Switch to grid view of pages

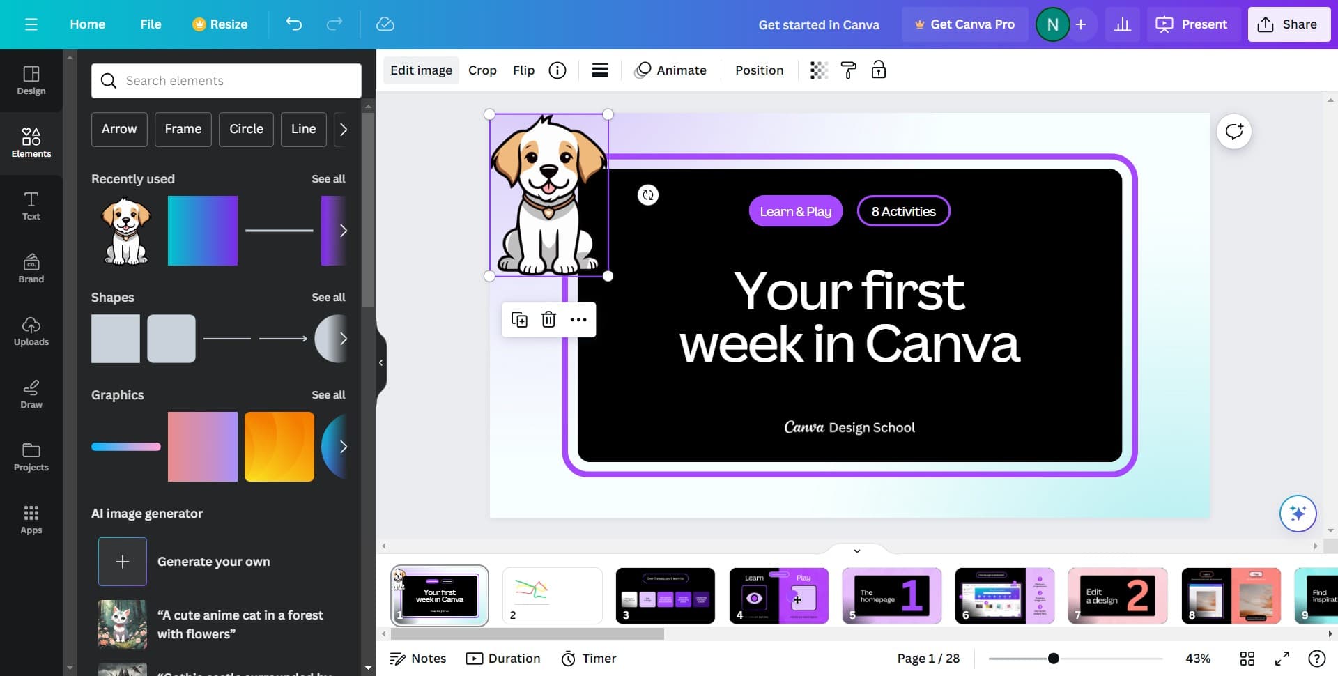(x=1247, y=659)
